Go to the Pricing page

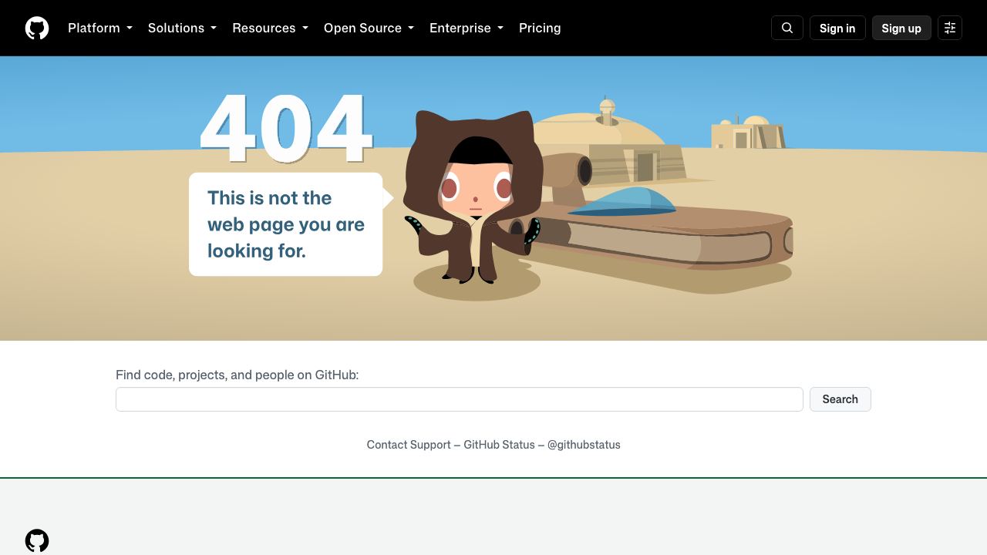point(540,28)
